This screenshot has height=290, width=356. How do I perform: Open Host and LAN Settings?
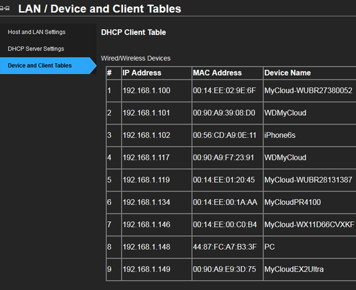pyautogui.click(x=37, y=32)
